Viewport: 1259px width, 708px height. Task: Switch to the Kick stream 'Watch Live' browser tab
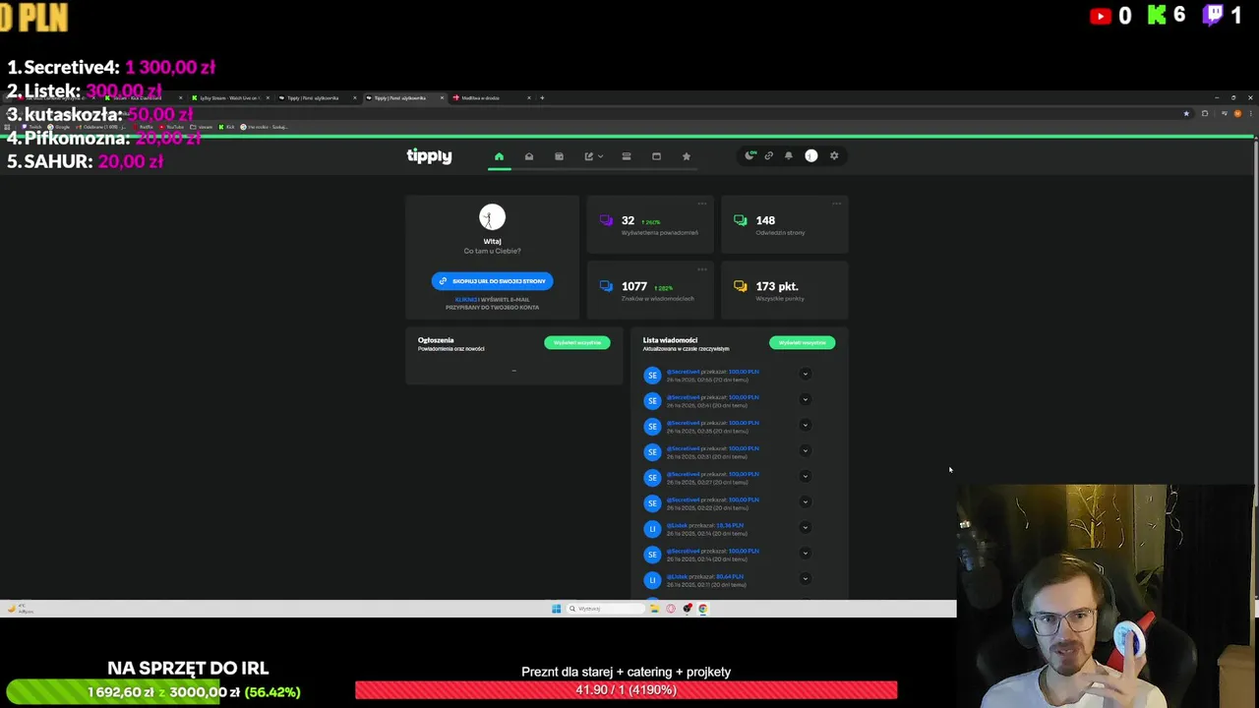click(228, 98)
